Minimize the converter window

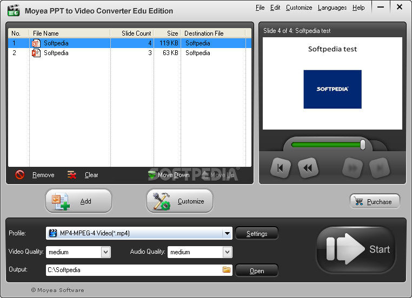(x=381, y=7)
